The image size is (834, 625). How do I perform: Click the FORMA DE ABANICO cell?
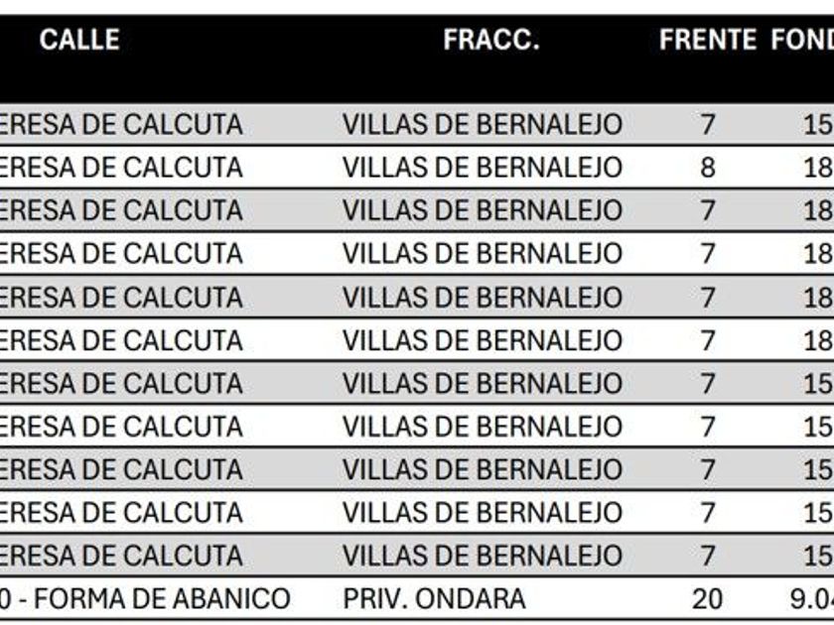(x=145, y=599)
